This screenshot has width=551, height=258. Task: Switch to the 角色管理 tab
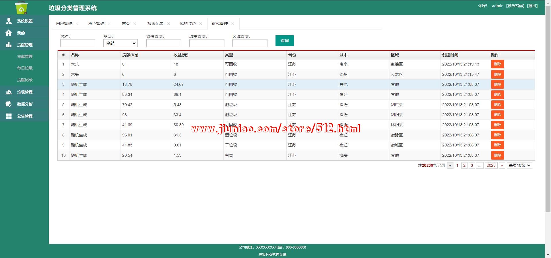point(96,23)
